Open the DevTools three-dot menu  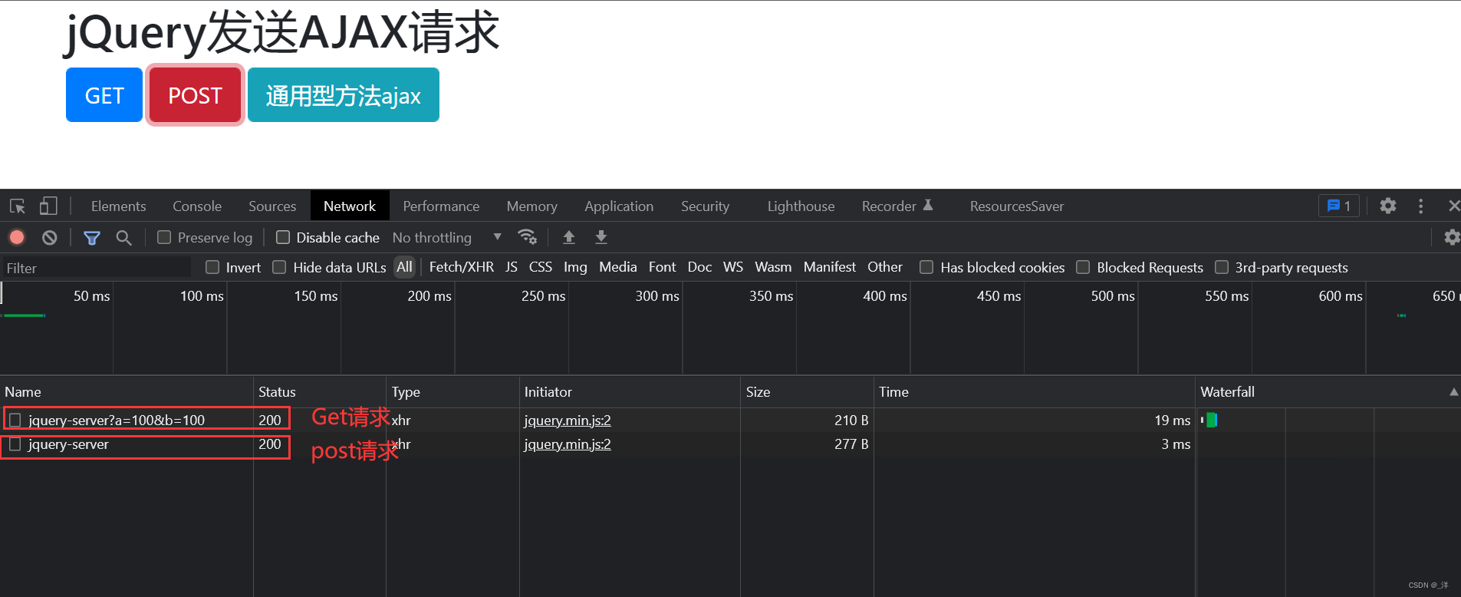click(x=1420, y=206)
